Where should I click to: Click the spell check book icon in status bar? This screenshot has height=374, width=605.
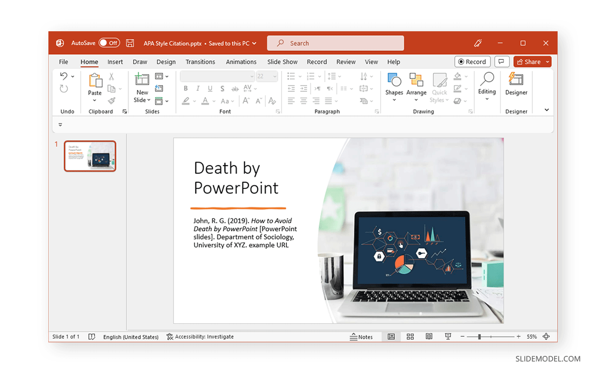pos(92,337)
